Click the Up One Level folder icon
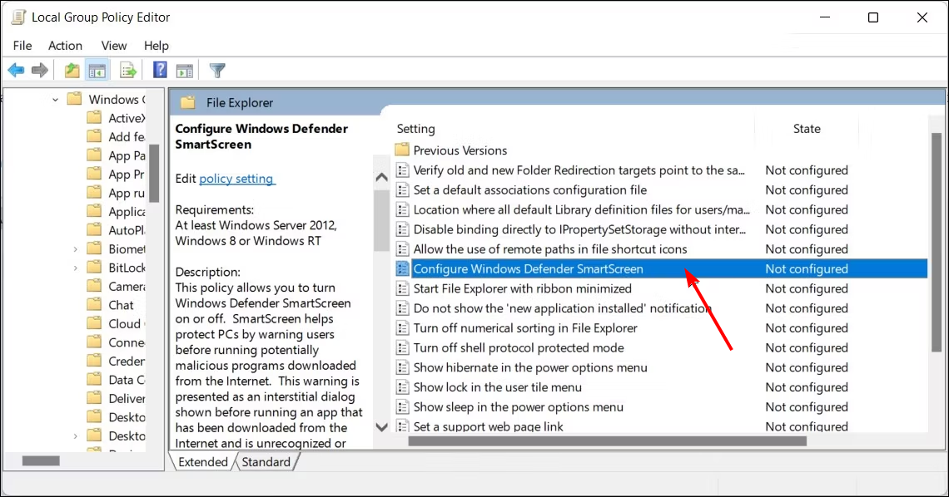Screen dimensions: 949x497 (72, 71)
